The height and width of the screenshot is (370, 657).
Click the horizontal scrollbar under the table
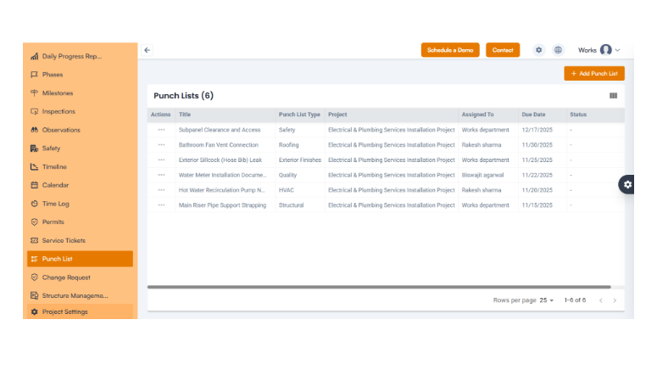tap(379, 287)
